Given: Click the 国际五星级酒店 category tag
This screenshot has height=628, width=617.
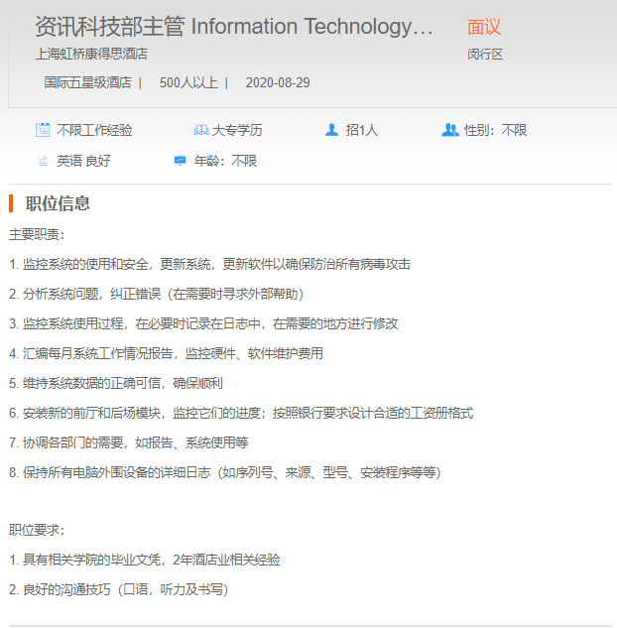Looking at the screenshot, I should (88, 82).
